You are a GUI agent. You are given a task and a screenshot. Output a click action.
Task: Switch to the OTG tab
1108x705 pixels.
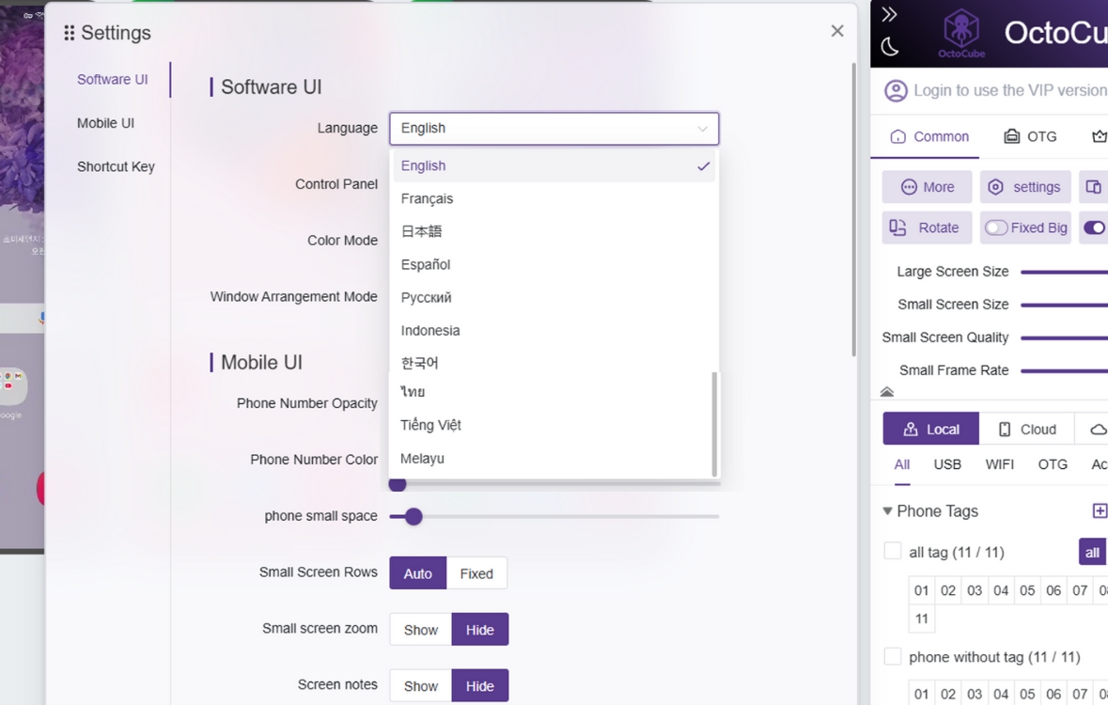(x=1030, y=136)
